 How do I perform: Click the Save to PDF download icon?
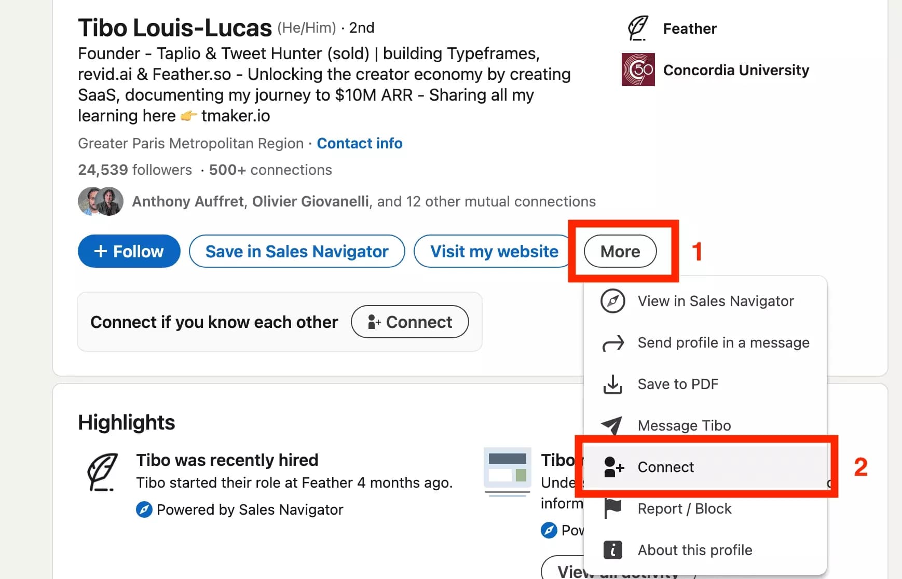(x=613, y=384)
